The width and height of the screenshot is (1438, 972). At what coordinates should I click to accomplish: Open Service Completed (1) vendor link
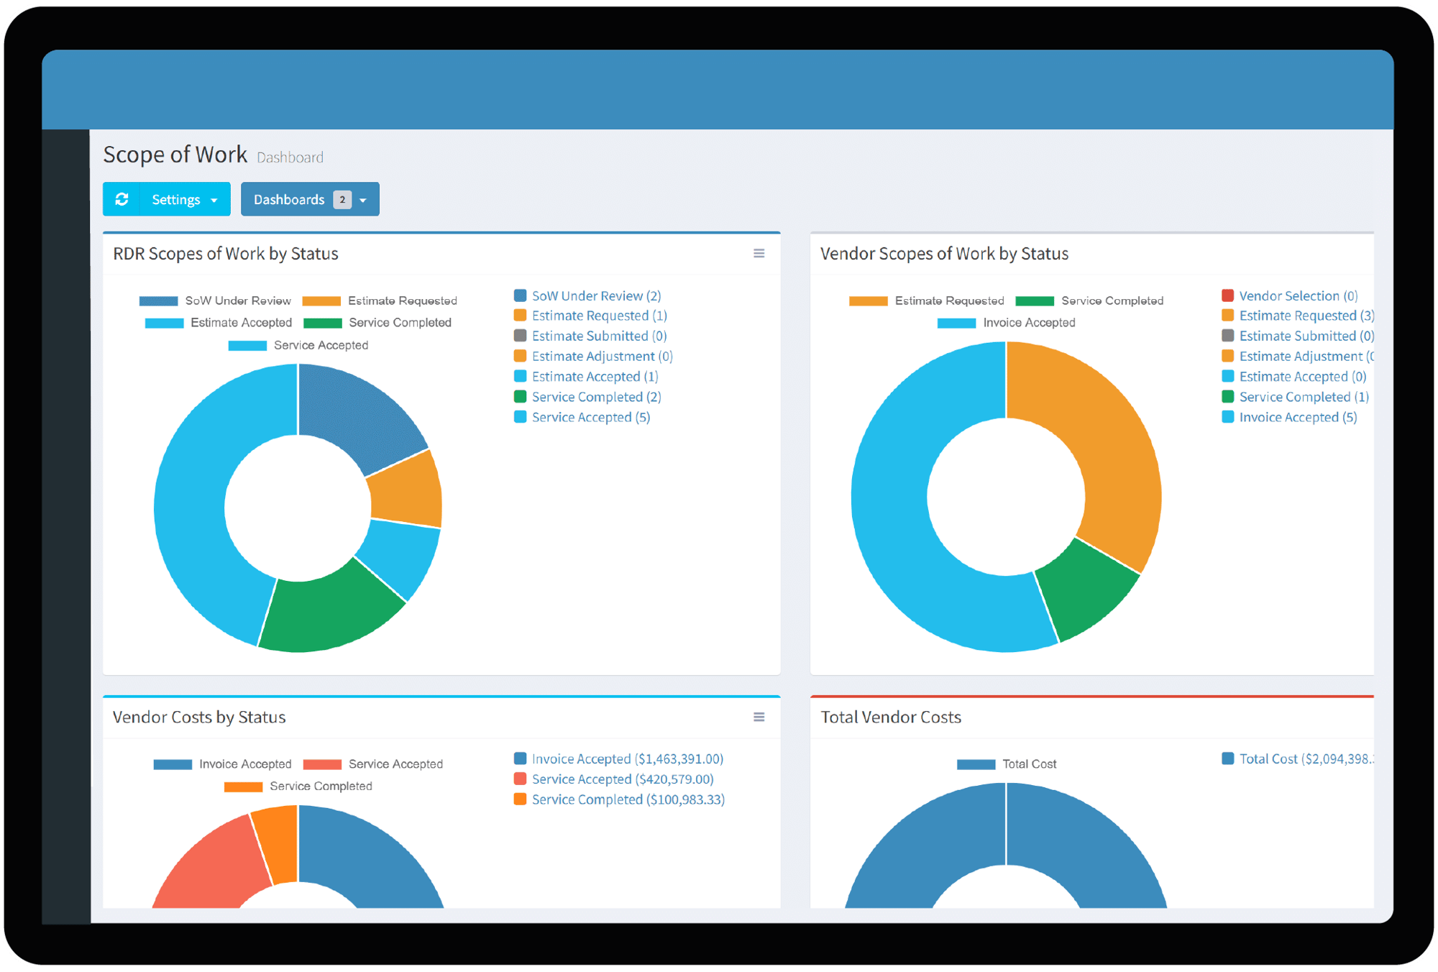click(1304, 397)
